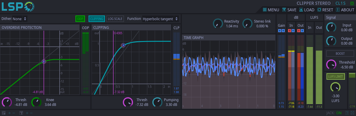This screenshot has height=116, width=356.
Task: Click the download-arrow icon beside SAVE
Action: click(x=284, y=10)
